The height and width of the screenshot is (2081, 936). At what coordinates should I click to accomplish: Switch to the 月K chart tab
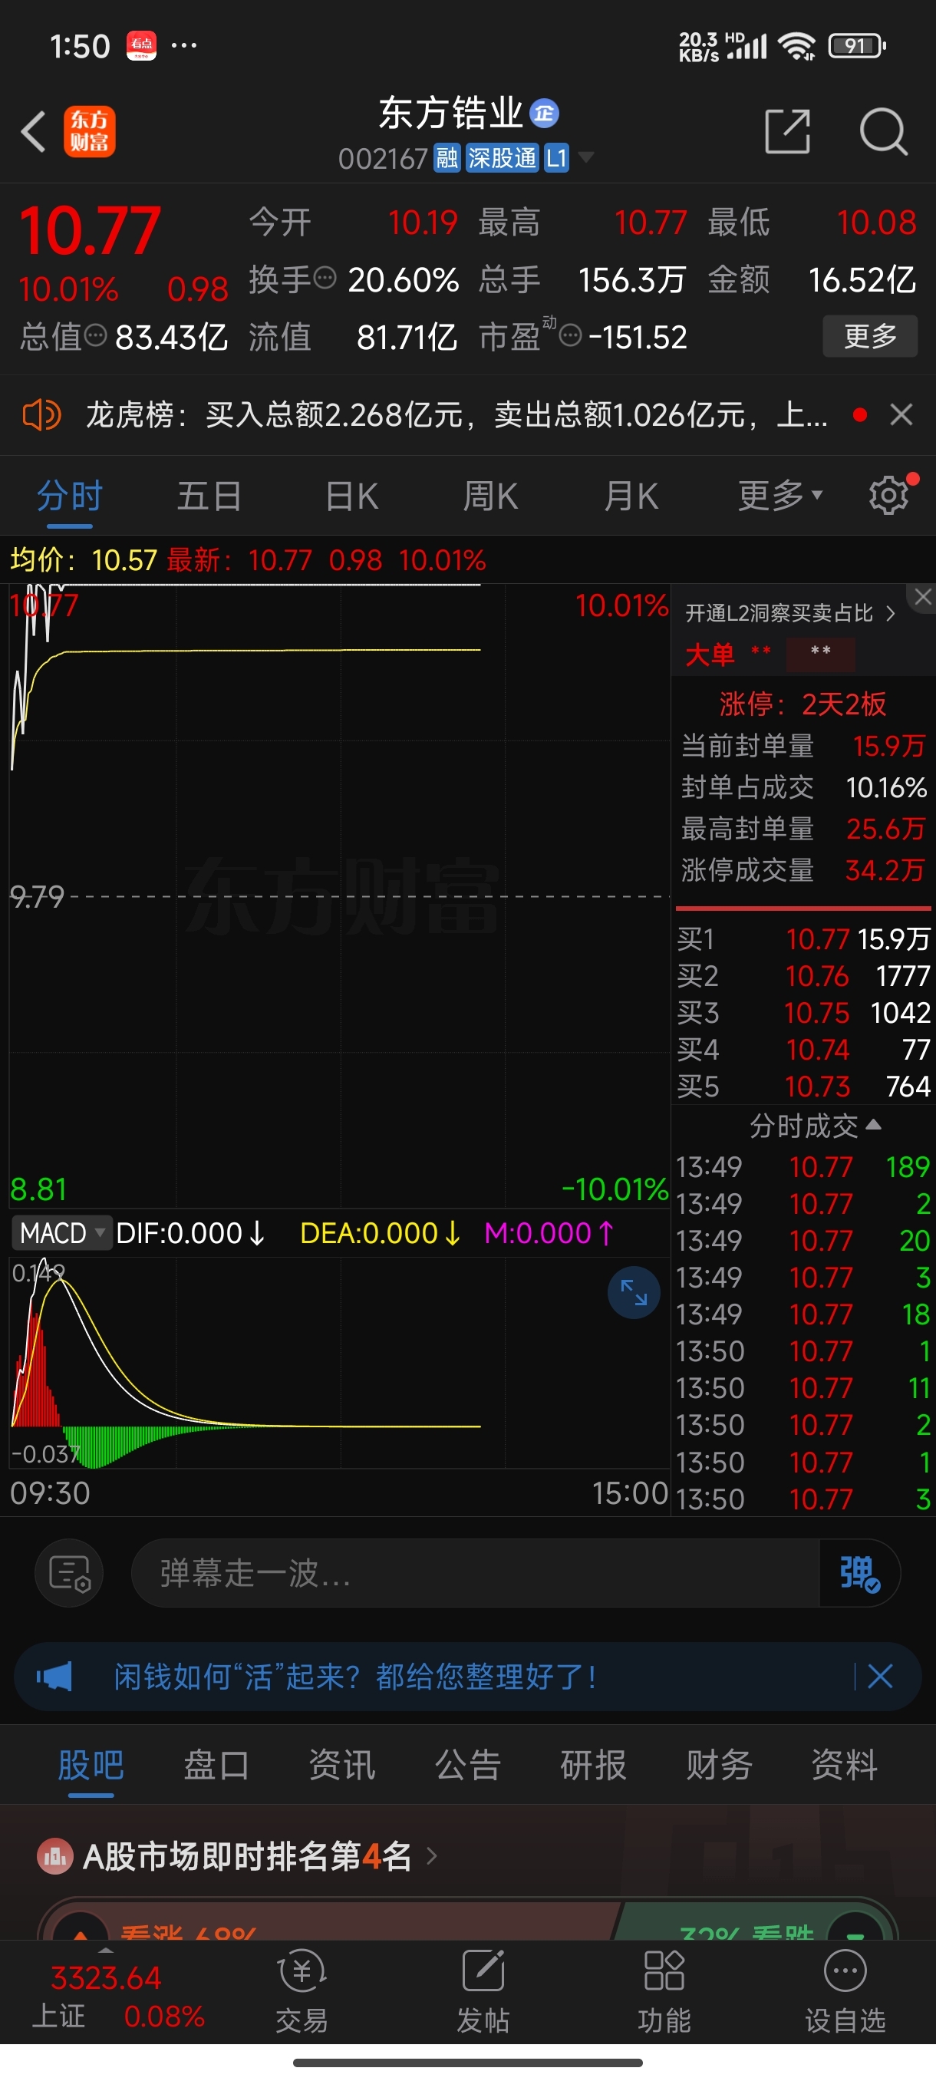click(x=631, y=496)
